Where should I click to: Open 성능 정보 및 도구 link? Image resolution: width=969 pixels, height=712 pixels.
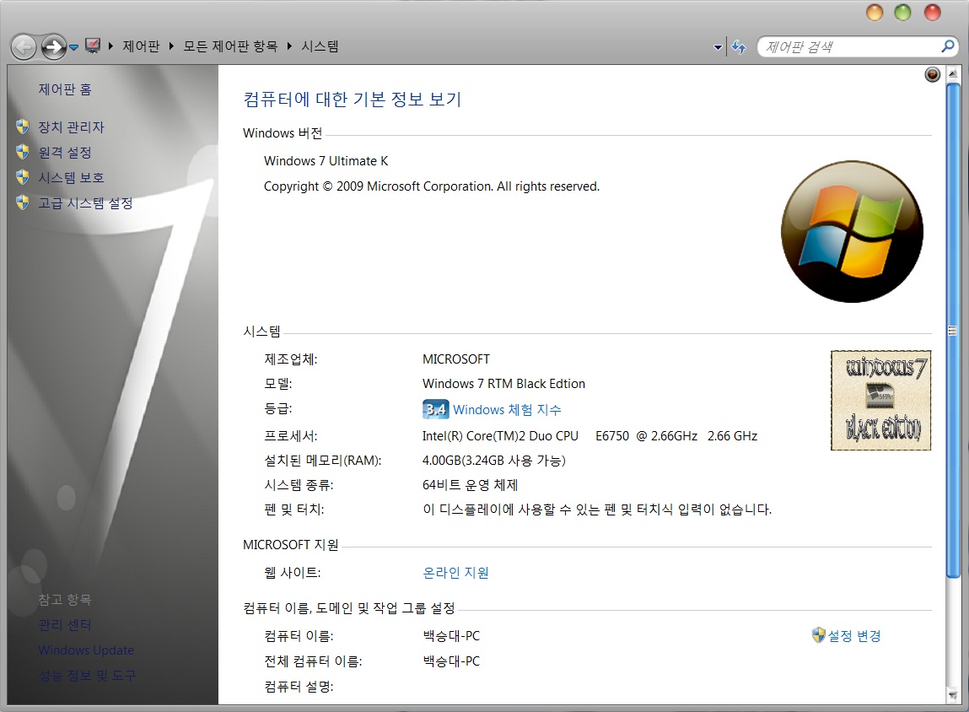point(87,676)
